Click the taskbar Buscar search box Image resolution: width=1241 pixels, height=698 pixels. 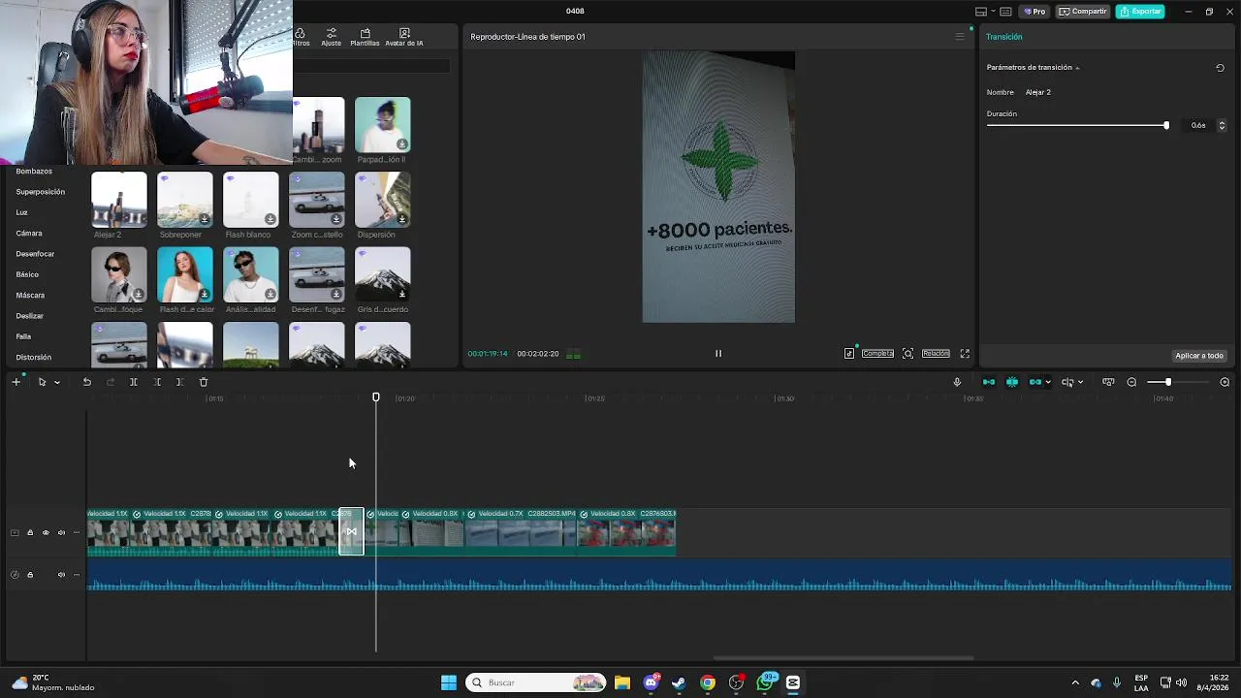coord(535,682)
